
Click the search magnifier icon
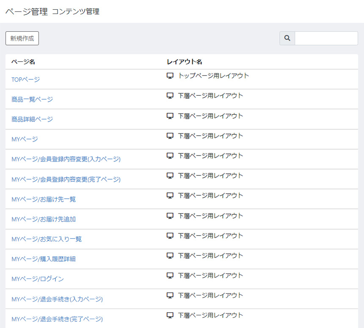(287, 38)
